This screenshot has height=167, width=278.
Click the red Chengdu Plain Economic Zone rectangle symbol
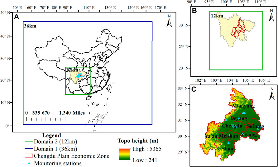click(x=29, y=156)
